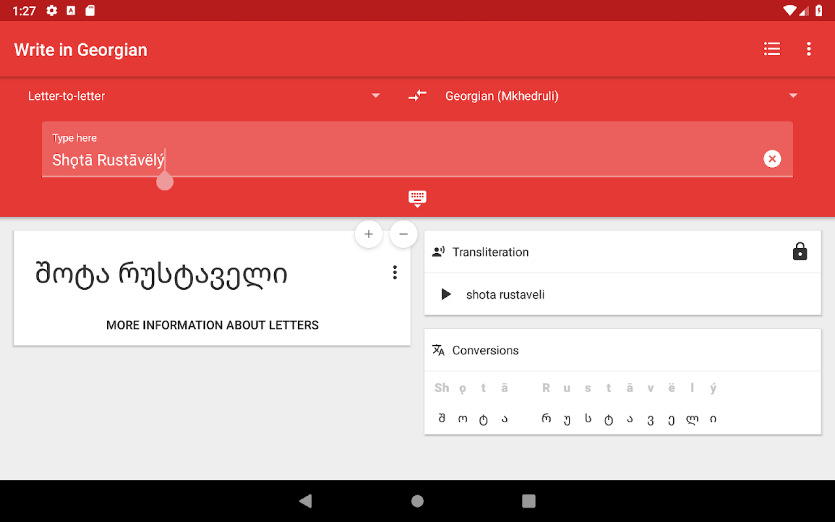Tap the Android recent apps button

(529, 501)
